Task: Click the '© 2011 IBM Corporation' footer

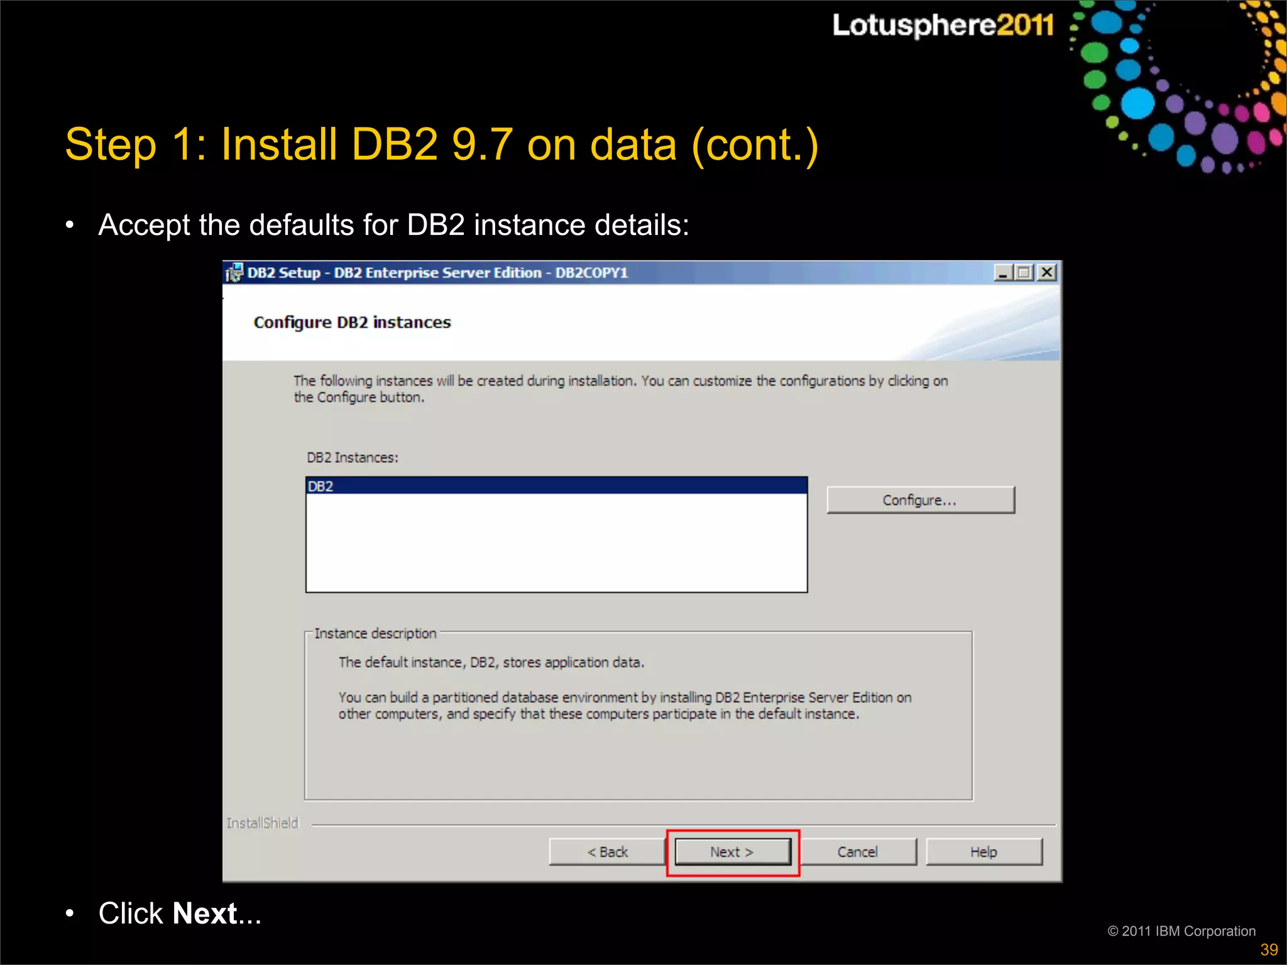Action: 1181,931
